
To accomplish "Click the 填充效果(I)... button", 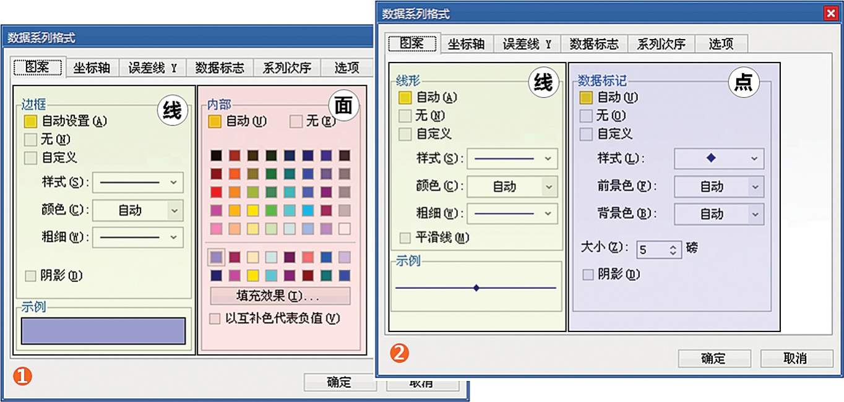I will coord(280,296).
